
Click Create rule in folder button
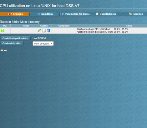12,43
